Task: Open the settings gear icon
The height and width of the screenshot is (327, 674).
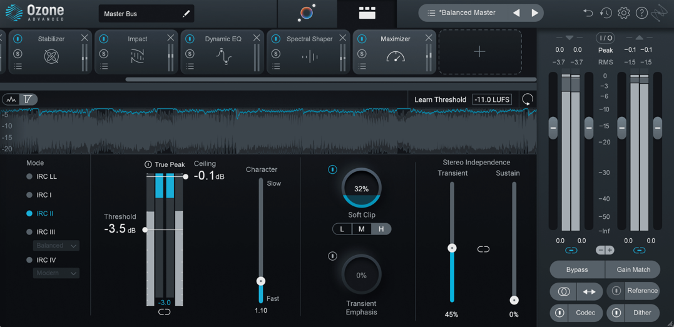Action: (x=624, y=13)
